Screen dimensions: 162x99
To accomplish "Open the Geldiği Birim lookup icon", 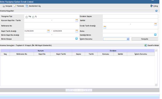I will tap(155, 35).
